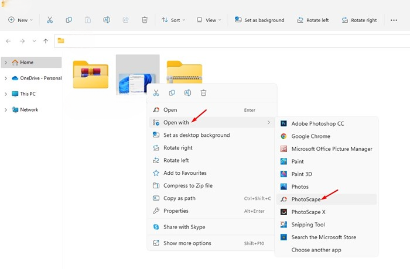This screenshot has height=269, width=410.
Task: Click the Paste icon in the top toolbar
Action: pyautogui.click(x=88, y=20)
